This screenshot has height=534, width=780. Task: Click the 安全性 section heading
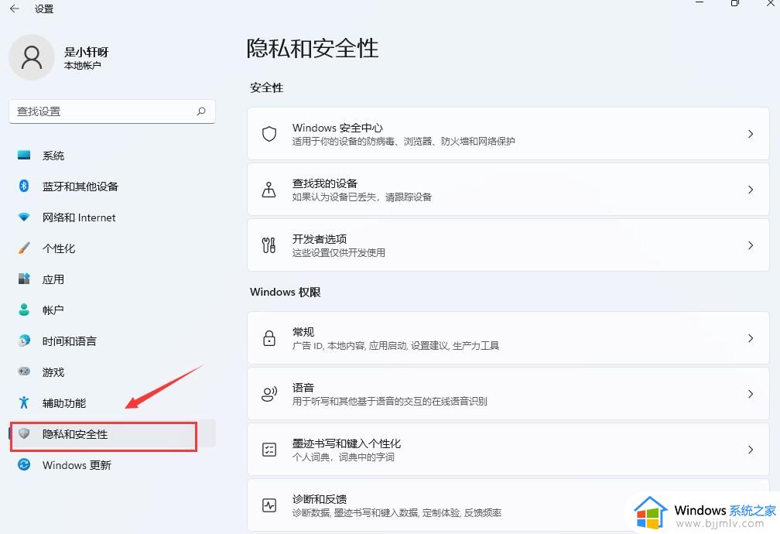click(267, 87)
